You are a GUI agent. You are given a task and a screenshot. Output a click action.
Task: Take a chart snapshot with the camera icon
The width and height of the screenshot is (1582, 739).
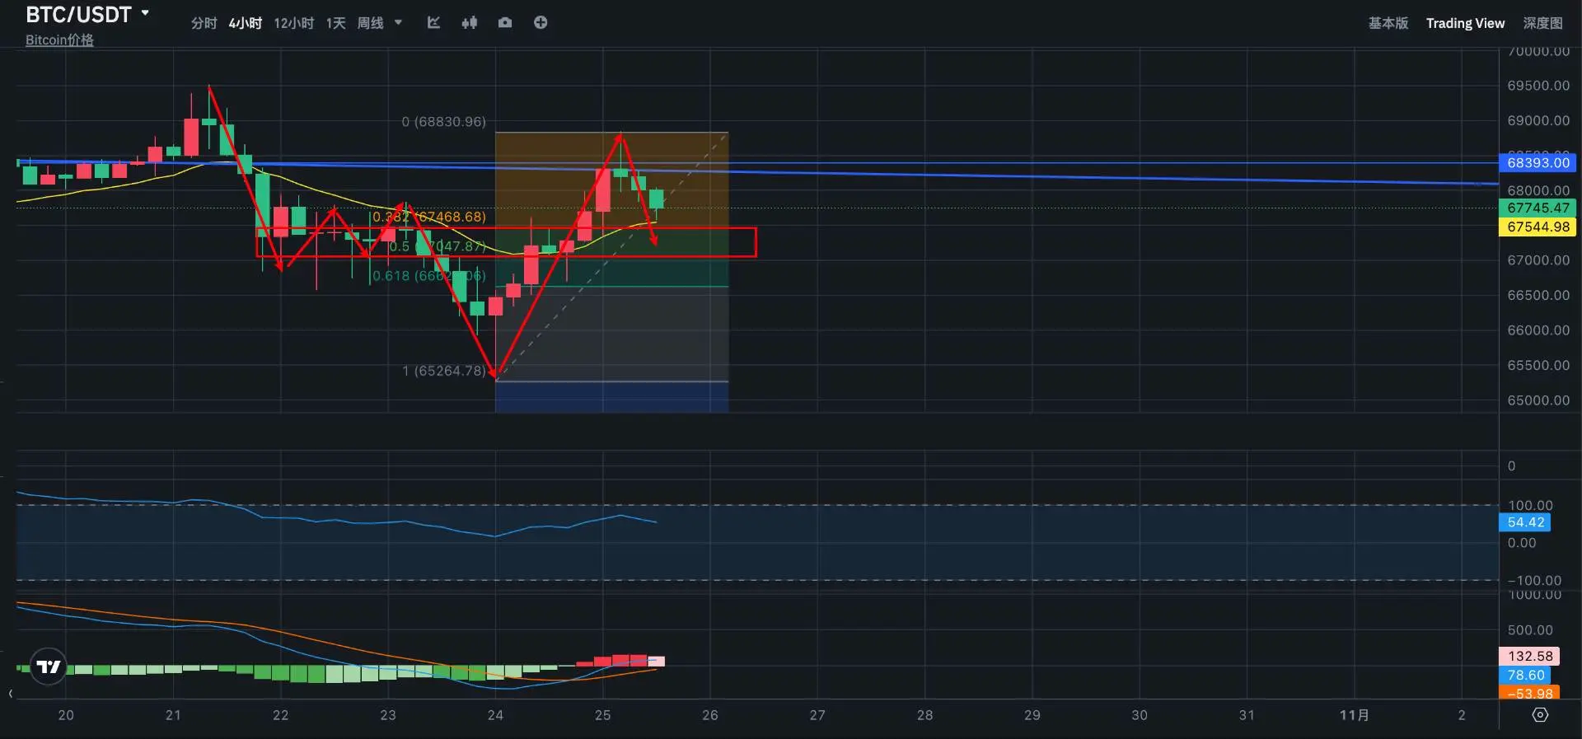click(505, 22)
